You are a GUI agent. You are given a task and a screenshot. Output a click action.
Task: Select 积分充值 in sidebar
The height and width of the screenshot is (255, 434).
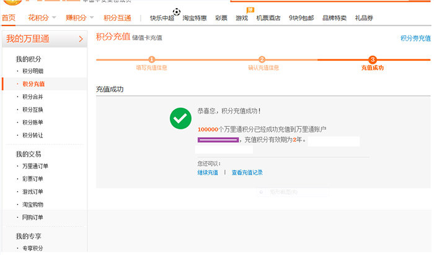tap(33, 84)
